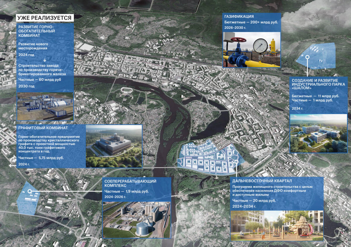This screenshot has height=247, width=351.
Task: Click 'Частные — 5,75 млрд руб.'
Action: (41, 158)
